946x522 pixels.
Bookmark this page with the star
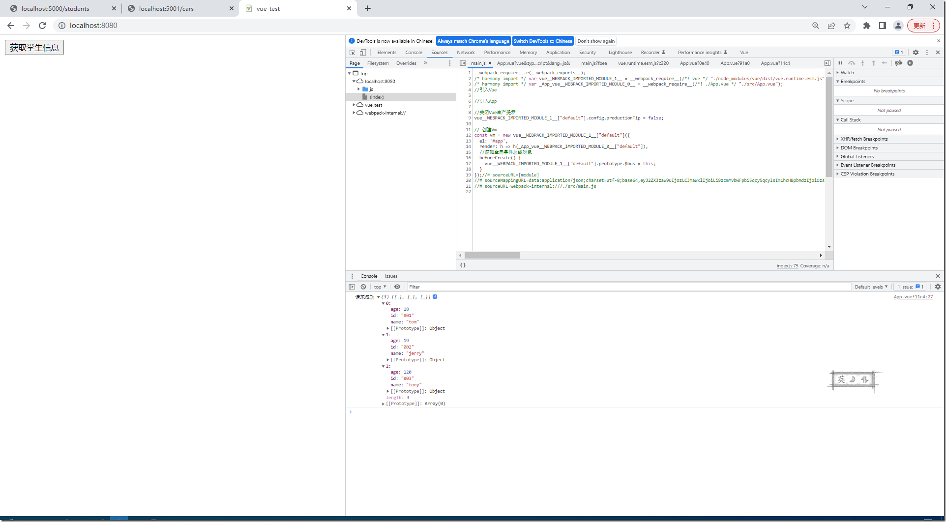847,26
